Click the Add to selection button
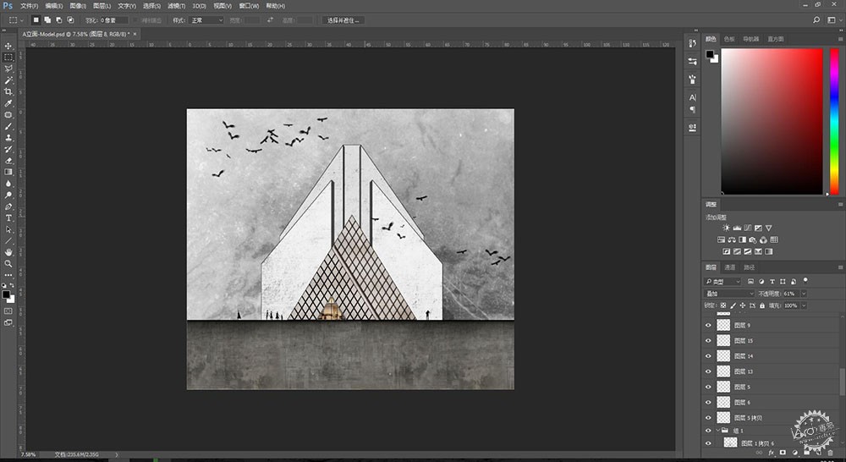Image resolution: width=846 pixels, height=462 pixels. (x=47, y=20)
